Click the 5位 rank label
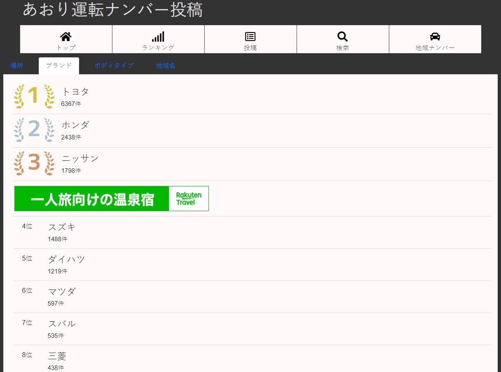501x372 pixels. [x=27, y=259]
